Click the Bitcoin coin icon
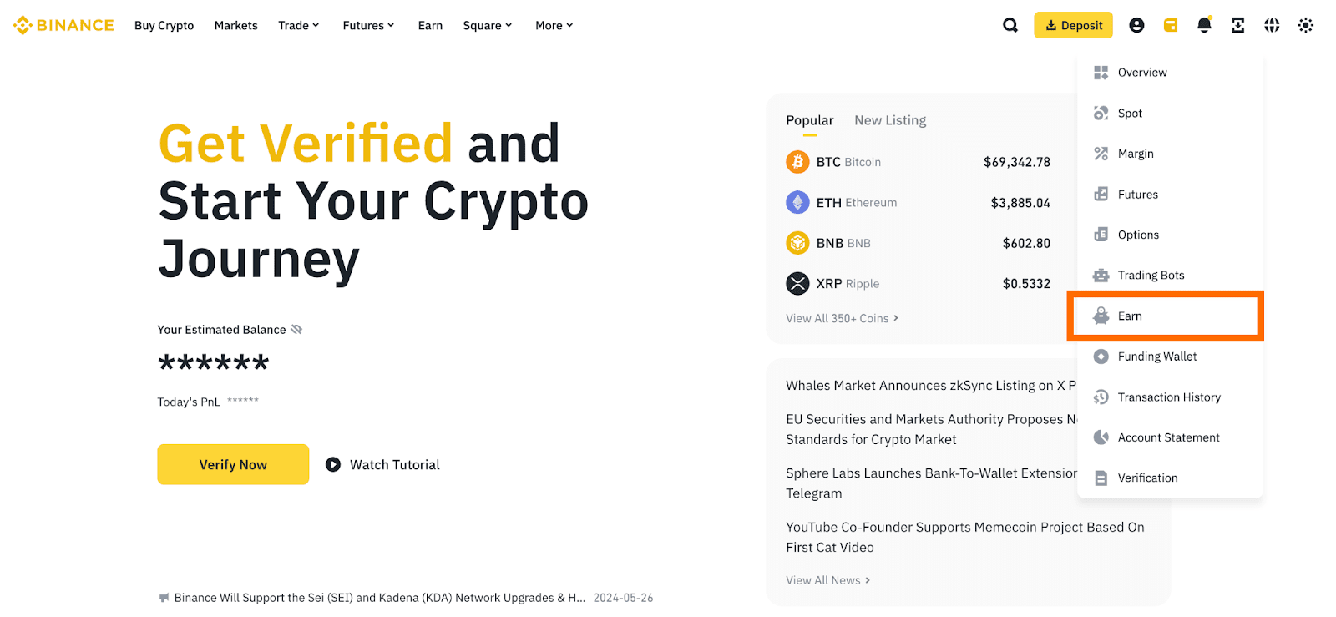 (x=797, y=162)
